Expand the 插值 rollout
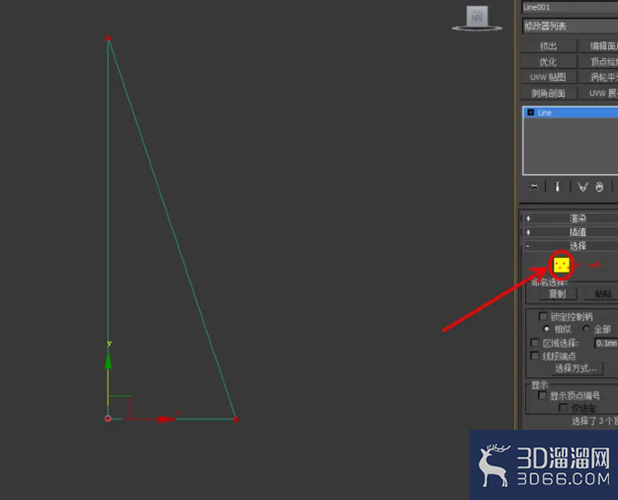The image size is (618, 500). 570,232
